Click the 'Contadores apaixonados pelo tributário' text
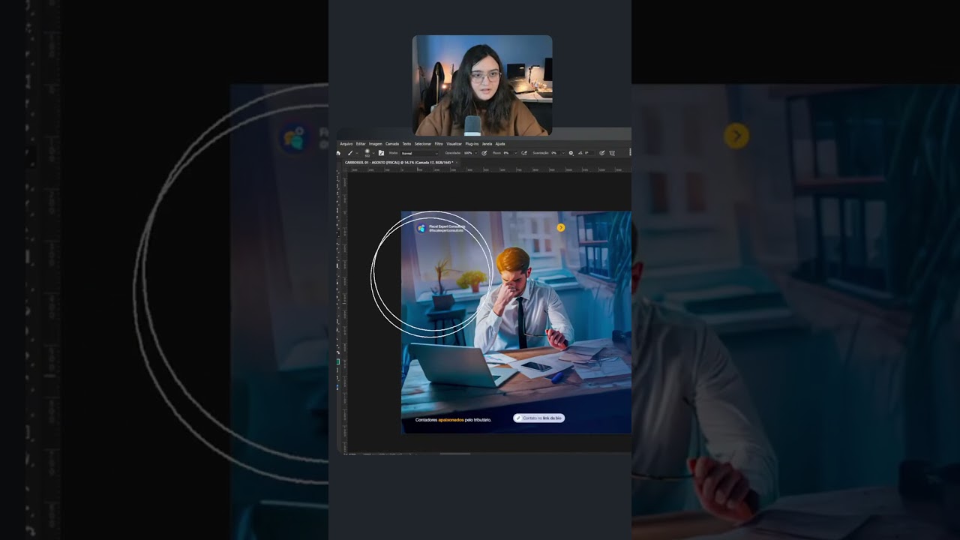Screen dimensions: 960x540 (454, 420)
